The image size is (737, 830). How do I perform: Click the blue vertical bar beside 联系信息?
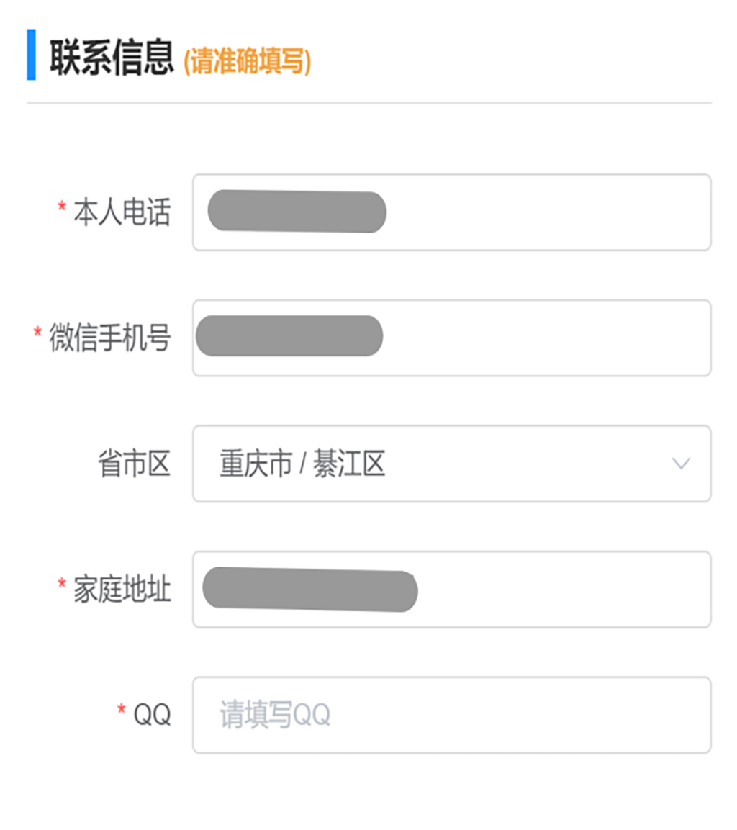[31, 55]
